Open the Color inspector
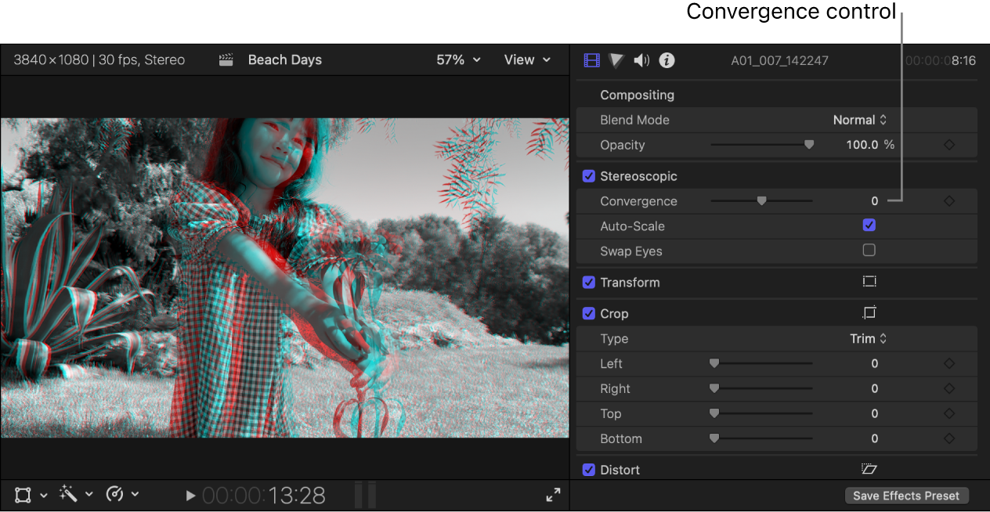Image resolution: width=990 pixels, height=512 pixels. click(x=616, y=59)
